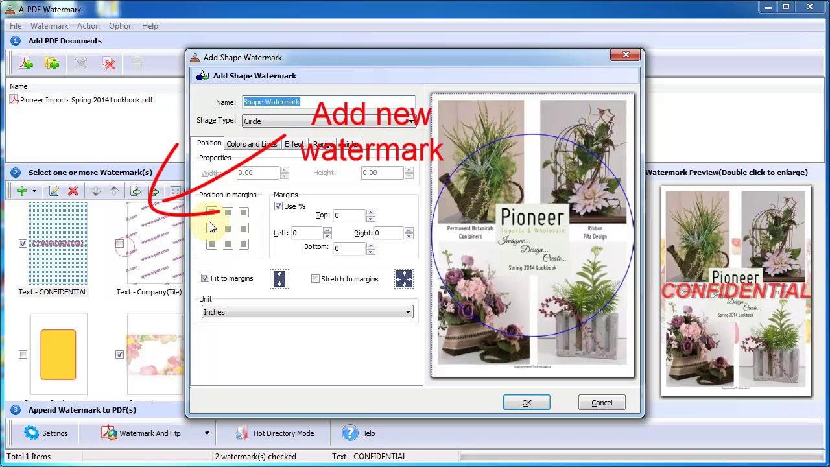Select middle-right position in margins grid

[x=243, y=228]
